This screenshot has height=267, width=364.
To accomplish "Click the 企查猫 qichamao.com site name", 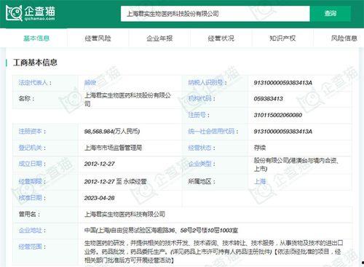I will point(39,13).
